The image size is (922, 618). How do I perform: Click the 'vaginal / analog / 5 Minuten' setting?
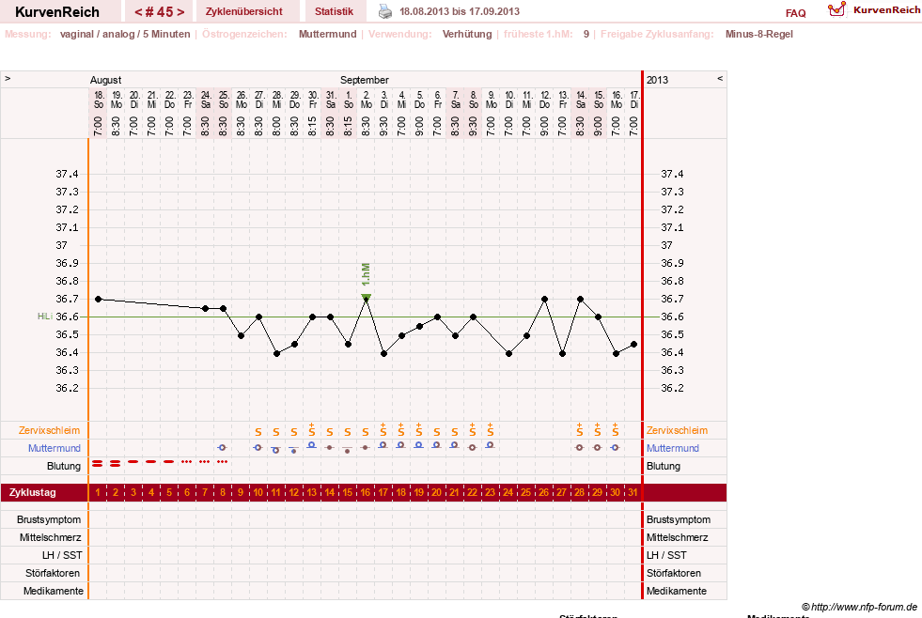pyautogui.click(x=125, y=34)
